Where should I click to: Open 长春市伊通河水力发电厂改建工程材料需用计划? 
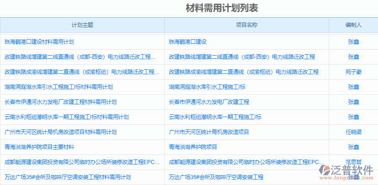tap(61, 102)
